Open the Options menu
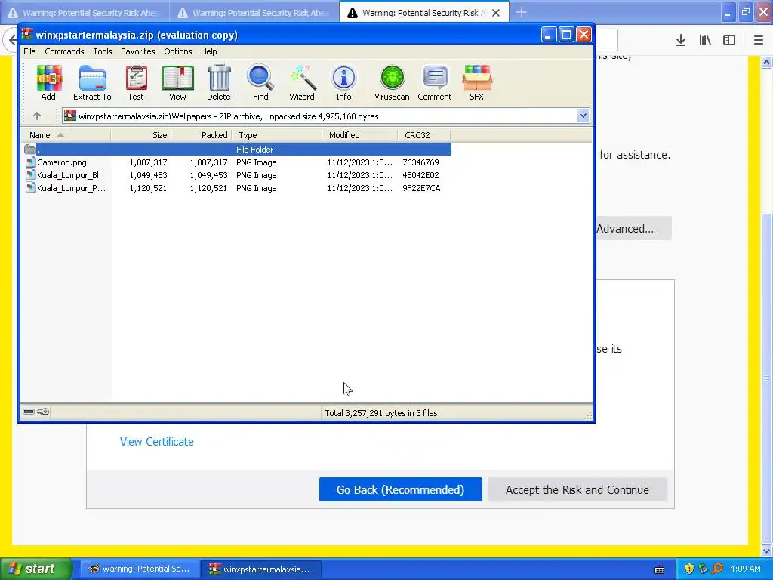 [x=178, y=51]
